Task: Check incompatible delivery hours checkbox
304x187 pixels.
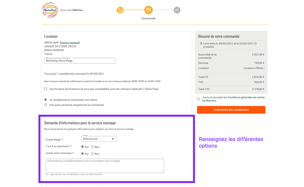Action: point(46,89)
